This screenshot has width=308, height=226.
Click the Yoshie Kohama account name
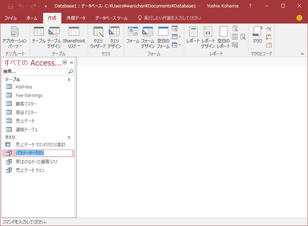pyautogui.click(x=222, y=6)
